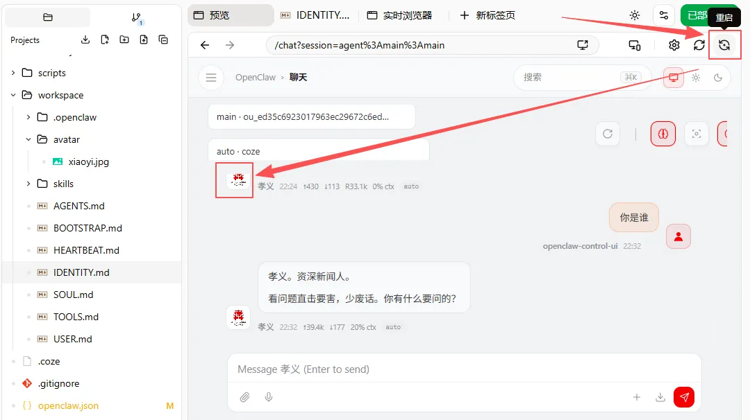Select dark theme moon toggle
This screenshot has height=420, width=750.
click(718, 78)
